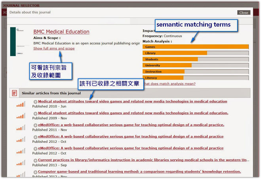Open the video games article published 2009 - Nov
The height and width of the screenshot is (179, 261).
pyautogui.click(x=133, y=113)
